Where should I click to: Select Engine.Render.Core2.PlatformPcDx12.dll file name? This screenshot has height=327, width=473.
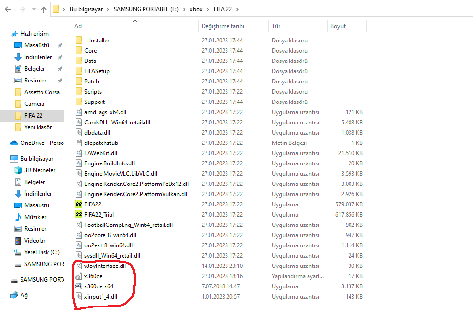coord(137,184)
